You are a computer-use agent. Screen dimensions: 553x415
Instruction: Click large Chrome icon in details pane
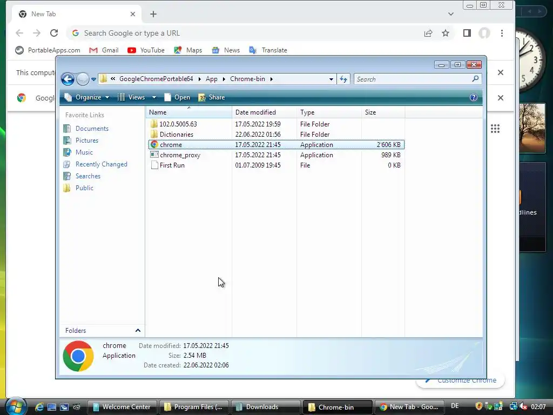[x=78, y=356]
